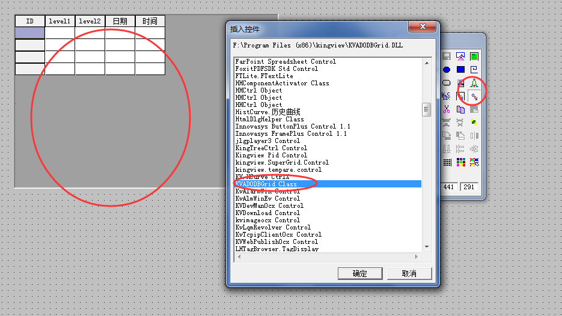
Task: Click list scrollbar down arrow
Action: tap(427, 246)
